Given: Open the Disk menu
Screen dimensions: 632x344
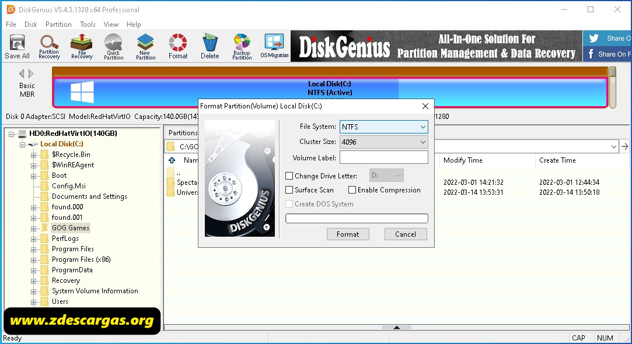Looking at the screenshot, I should [x=30, y=24].
